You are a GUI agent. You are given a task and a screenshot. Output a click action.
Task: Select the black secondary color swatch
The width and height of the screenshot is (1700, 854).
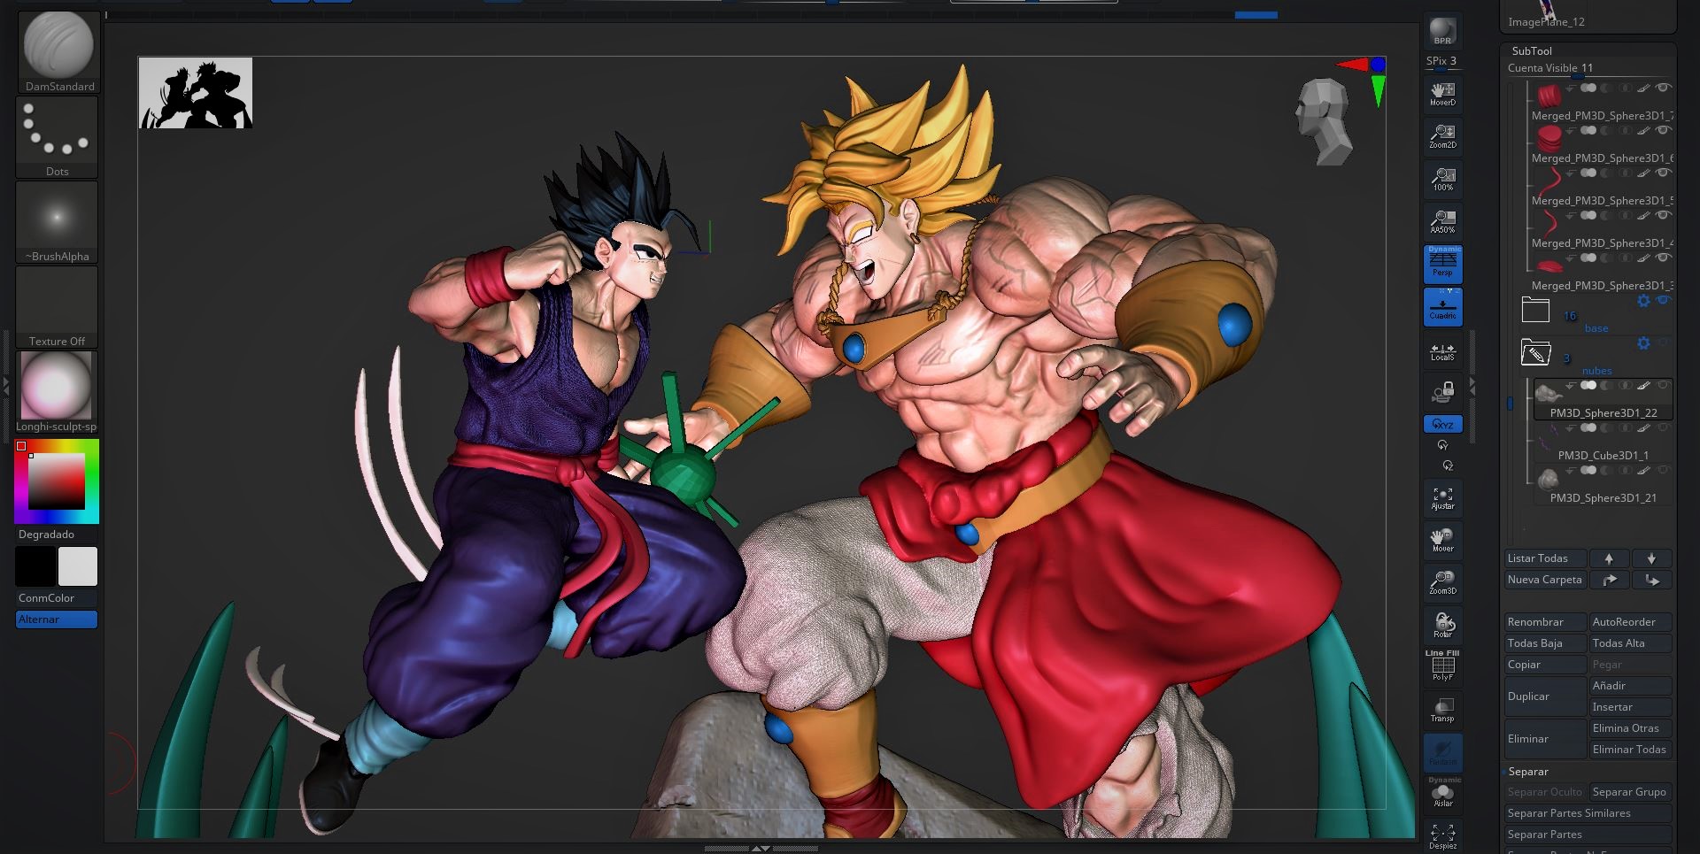coord(35,566)
